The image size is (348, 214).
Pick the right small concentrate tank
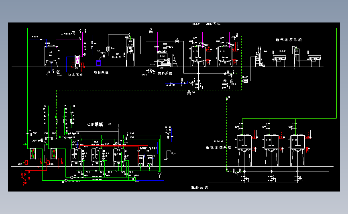[x=150, y=161]
